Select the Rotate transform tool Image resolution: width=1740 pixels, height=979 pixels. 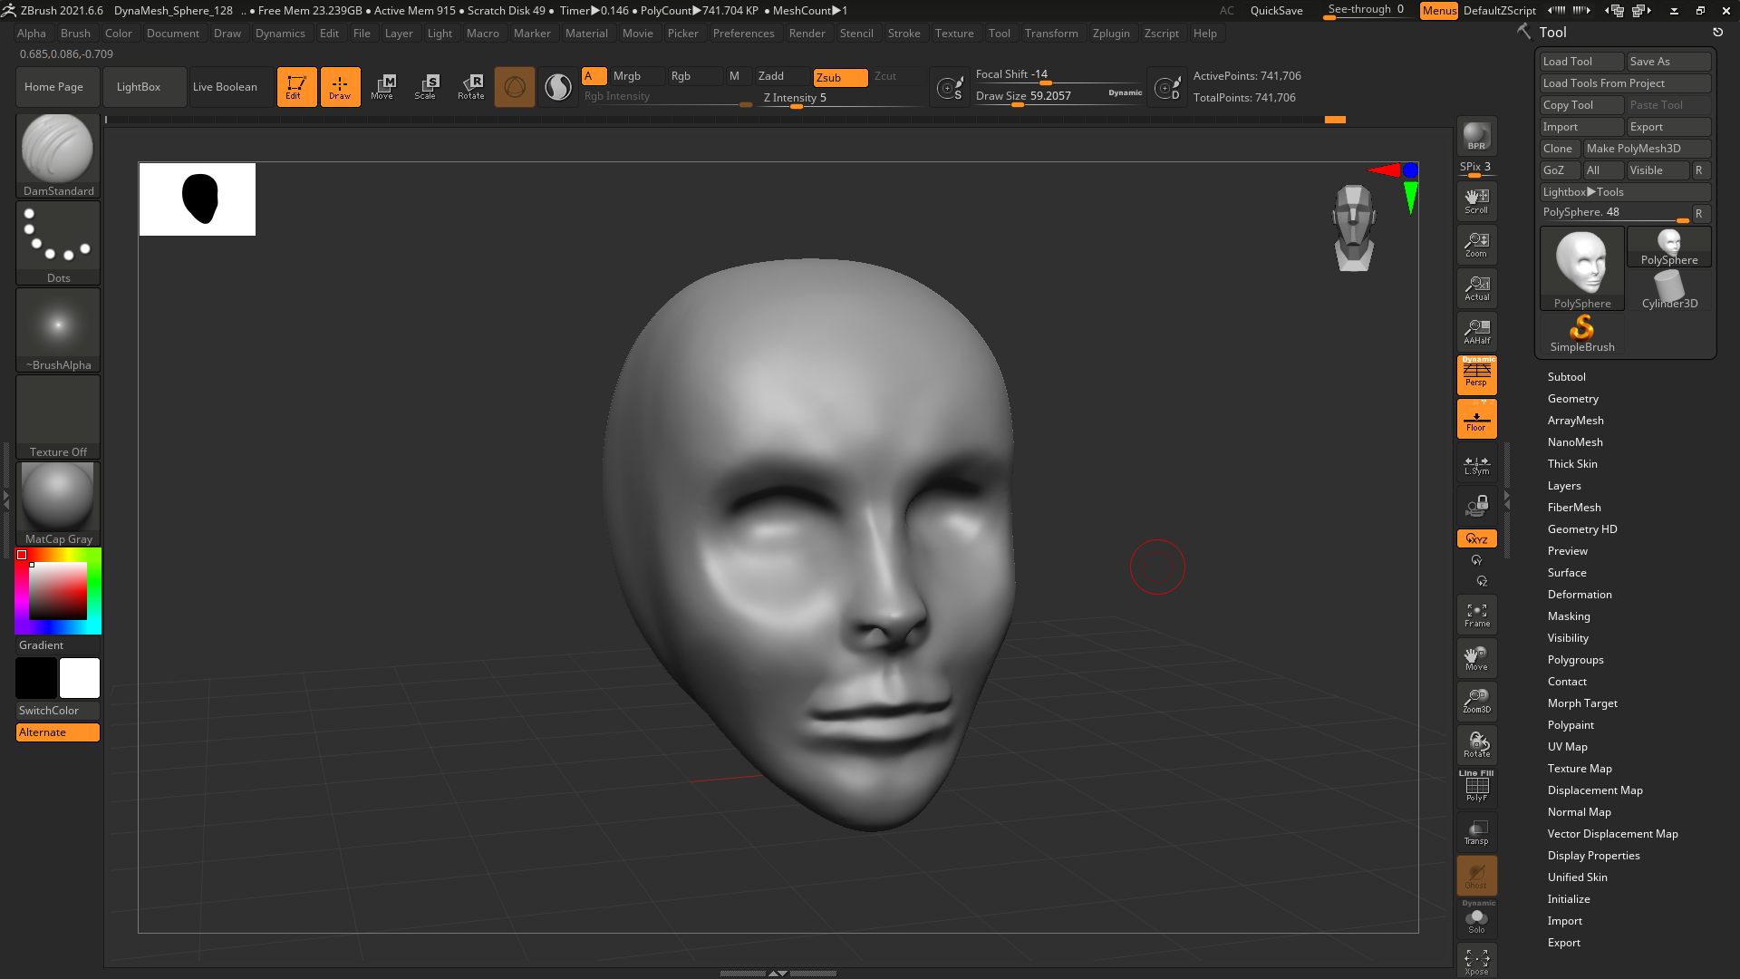pos(470,87)
